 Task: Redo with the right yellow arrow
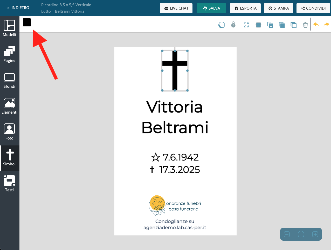tap(326, 25)
